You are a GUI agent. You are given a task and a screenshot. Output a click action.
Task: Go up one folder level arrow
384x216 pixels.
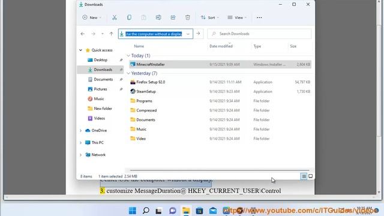111,34
